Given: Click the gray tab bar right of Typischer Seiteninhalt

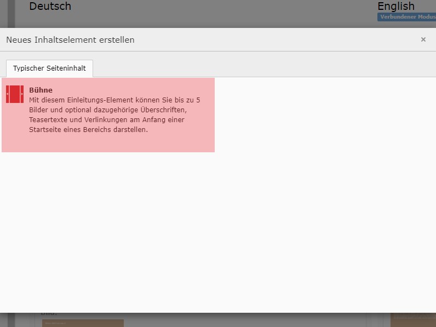Looking at the screenshot, I should pyautogui.click(x=263, y=68).
